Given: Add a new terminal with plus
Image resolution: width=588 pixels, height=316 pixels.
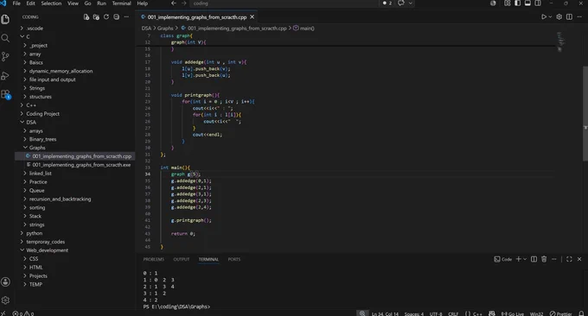Looking at the screenshot, I should [519, 259].
